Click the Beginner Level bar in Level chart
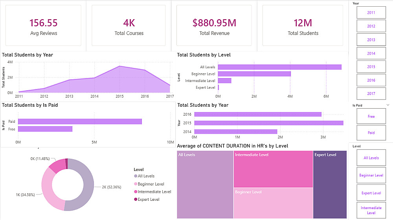Image resolution: width=393 pixels, height=220 pixels. [254, 74]
